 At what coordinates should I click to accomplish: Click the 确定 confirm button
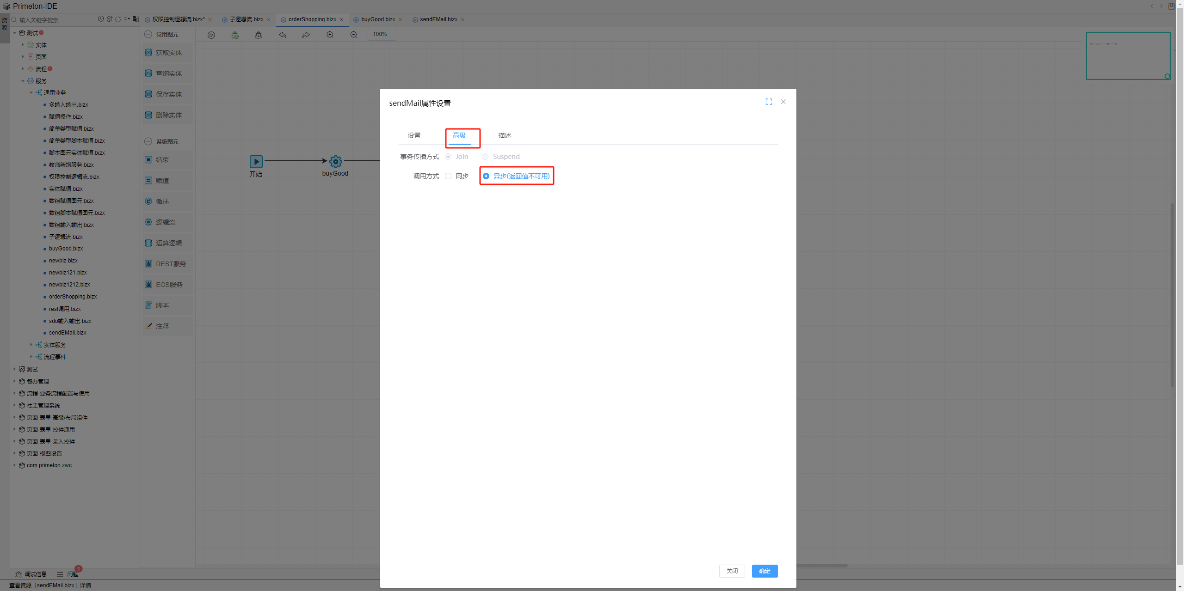[x=765, y=571]
